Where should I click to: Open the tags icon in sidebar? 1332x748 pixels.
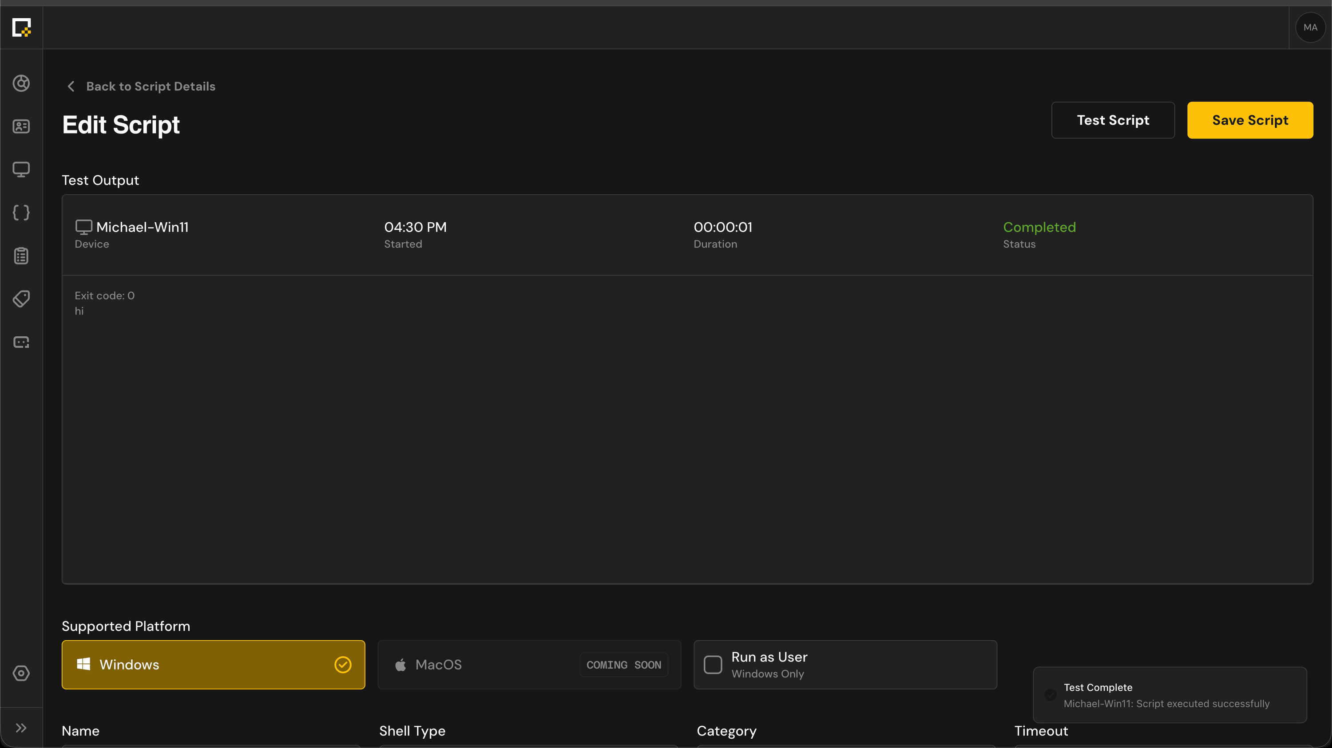click(x=21, y=299)
